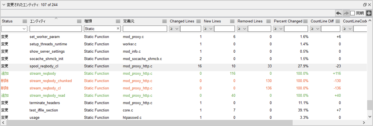The image size is (373, 126).
Task: Click the back arrow navigation icon
Action: coord(338,13)
